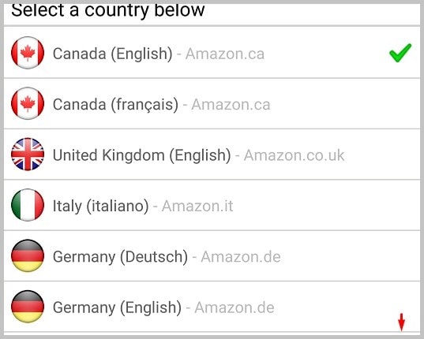This screenshot has height=339, width=424.
Task: Click the red down arrow icon
Action: pos(402,322)
